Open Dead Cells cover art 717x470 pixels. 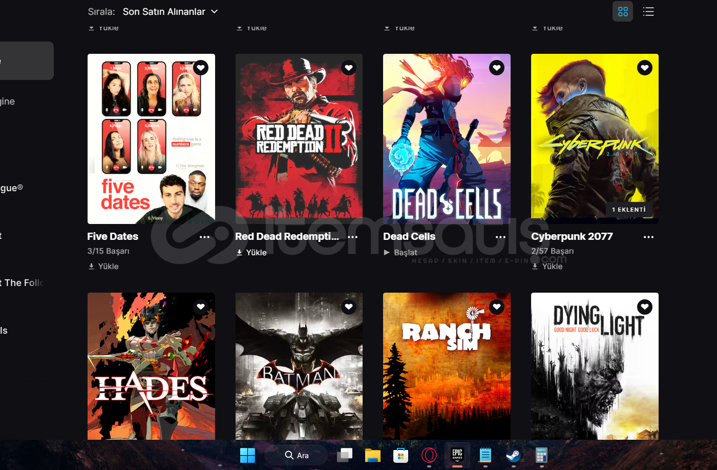coord(447,139)
